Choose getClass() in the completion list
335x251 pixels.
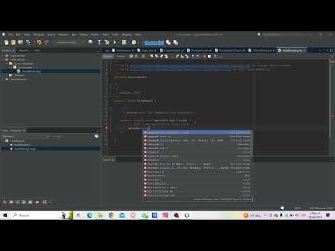point(198,172)
